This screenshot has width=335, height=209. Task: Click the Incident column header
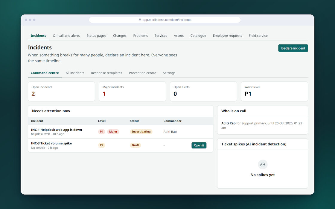(x=37, y=121)
